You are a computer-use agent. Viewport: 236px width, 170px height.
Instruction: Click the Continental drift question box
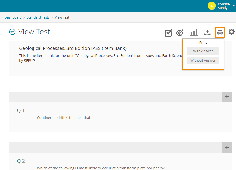tap(126, 118)
